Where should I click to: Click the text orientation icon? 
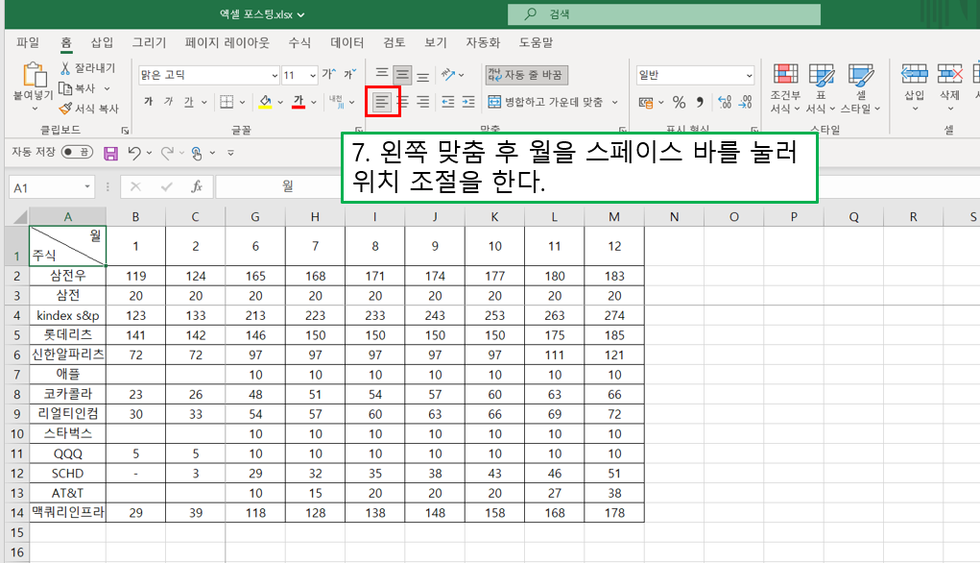point(448,74)
